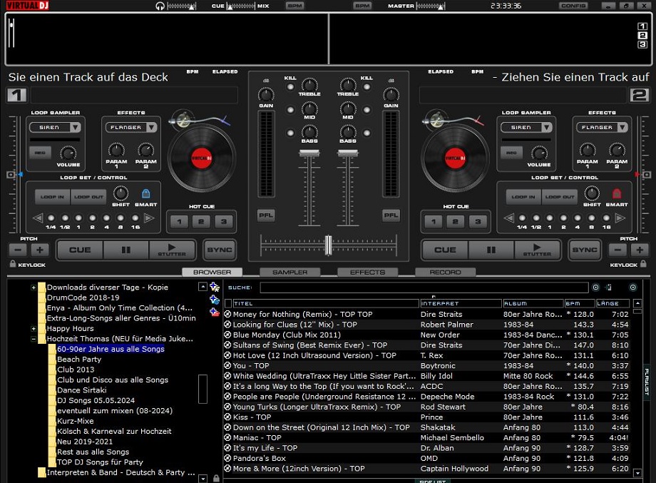Image resolution: width=656 pixels, height=483 pixels.
Task: Click the left deck Gain knob
Action: click(x=266, y=95)
